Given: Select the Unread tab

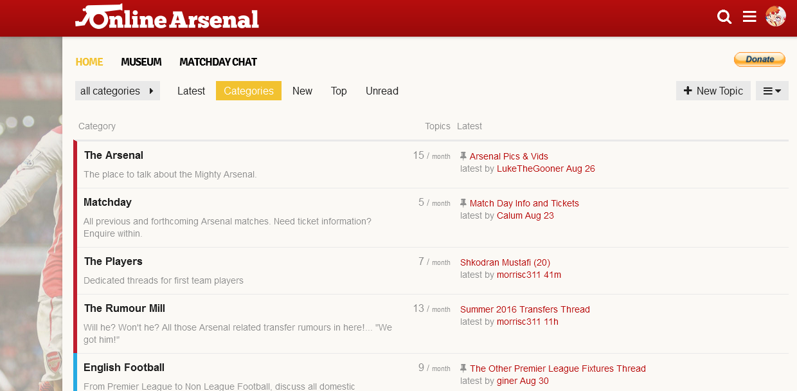Looking at the screenshot, I should coord(382,91).
